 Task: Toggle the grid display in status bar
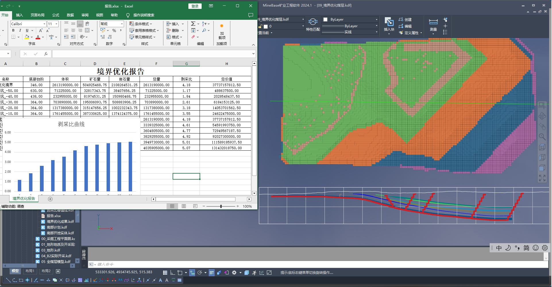pyautogui.click(x=165, y=273)
